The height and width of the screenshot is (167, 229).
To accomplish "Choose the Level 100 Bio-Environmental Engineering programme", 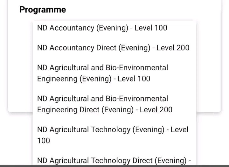I will 102,73.
